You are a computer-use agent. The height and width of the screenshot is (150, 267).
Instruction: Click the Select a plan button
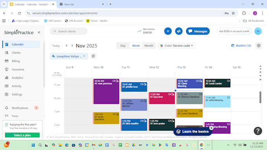pyautogui.click(x=22, y=135)
